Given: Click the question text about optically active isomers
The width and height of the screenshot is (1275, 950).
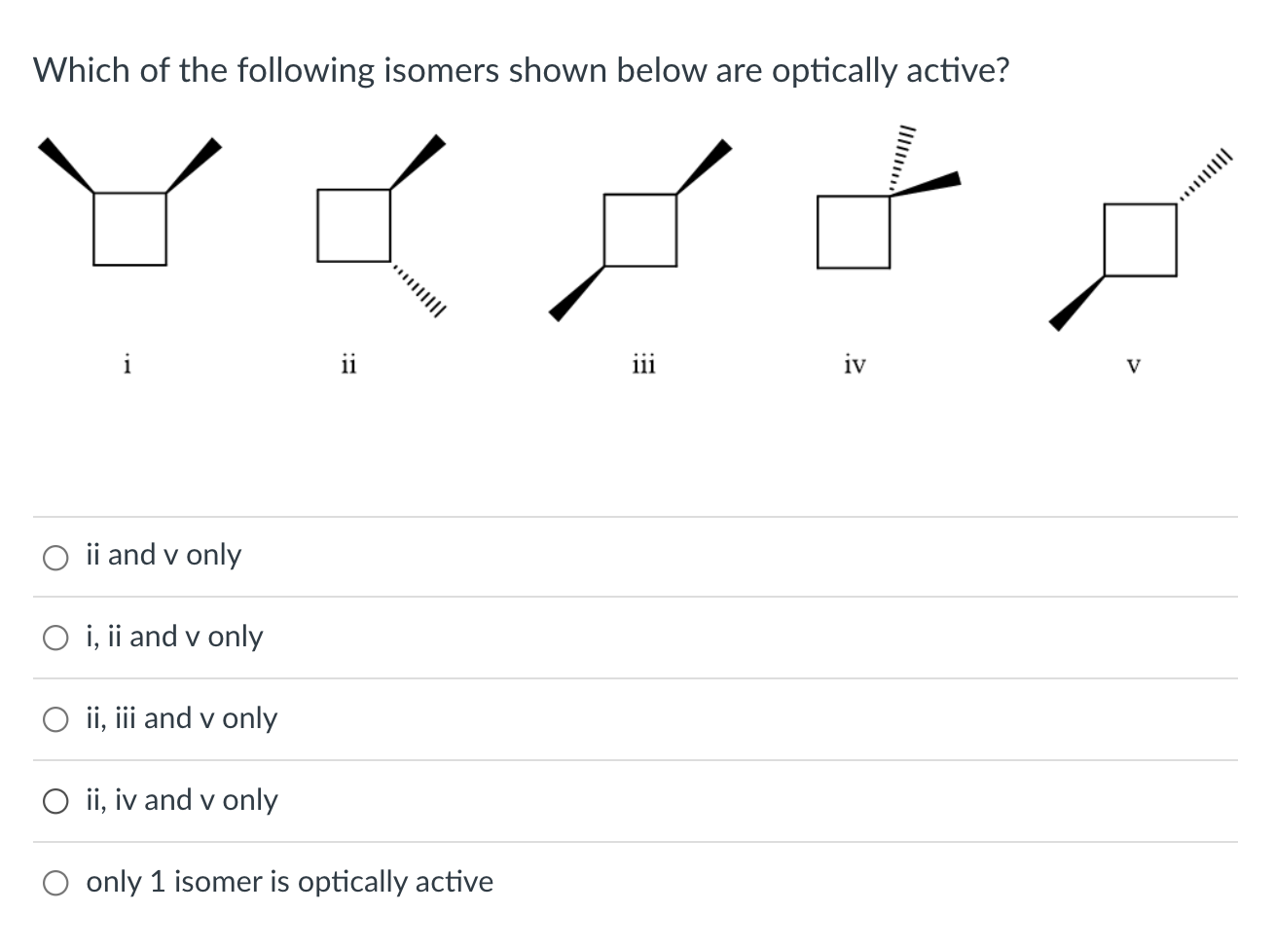Looking at the screenshot, I should (521, 70).
